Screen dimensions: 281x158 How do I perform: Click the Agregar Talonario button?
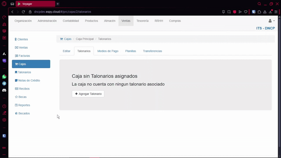[88, 94]
